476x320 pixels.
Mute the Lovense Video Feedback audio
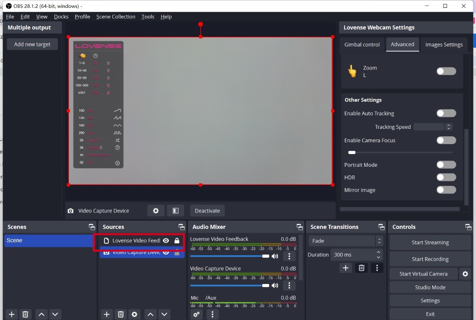(275, 256)
